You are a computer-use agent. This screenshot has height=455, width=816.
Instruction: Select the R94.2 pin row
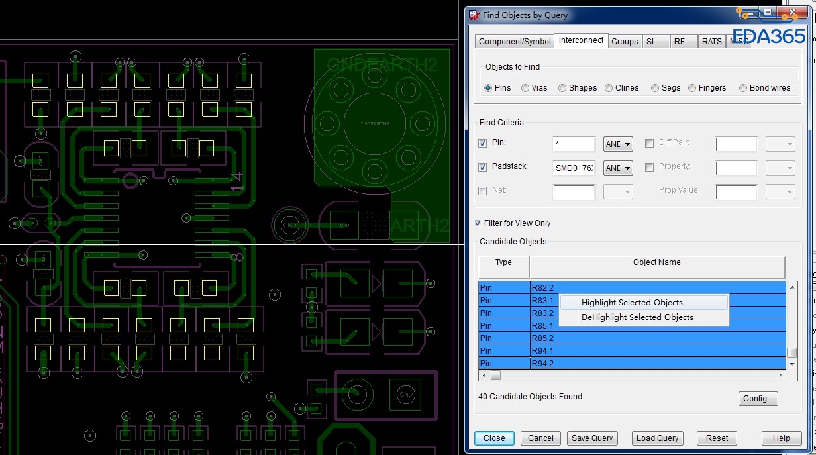tap(656, 364)
